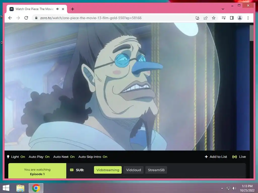Click the CC subtitle icon beside SUB
The height and width of the screenshot is (193, 258).
click(72, 170)
